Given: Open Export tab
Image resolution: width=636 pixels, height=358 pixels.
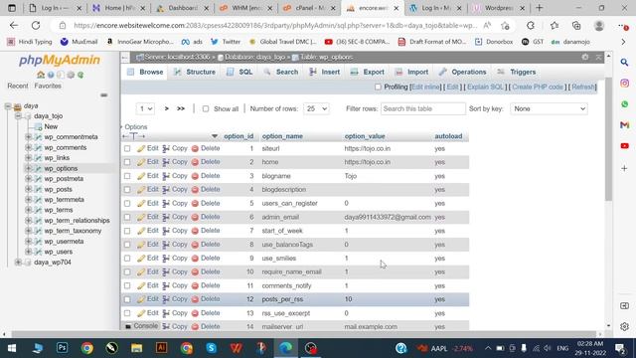Looking at the screenshot, I should pyautogui.click(x=367, y=72).
